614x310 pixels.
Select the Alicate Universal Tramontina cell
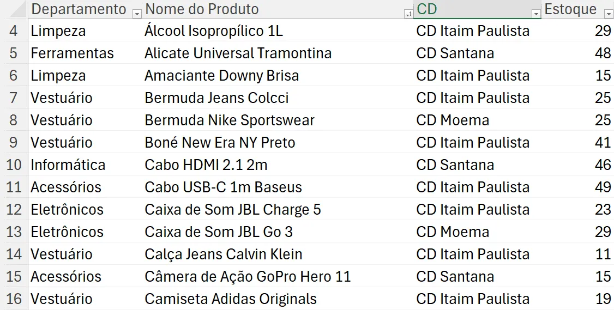point(278,53)
